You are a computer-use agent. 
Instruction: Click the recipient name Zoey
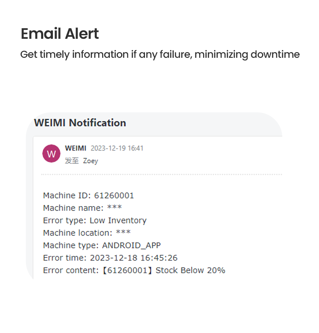(90, 161)
